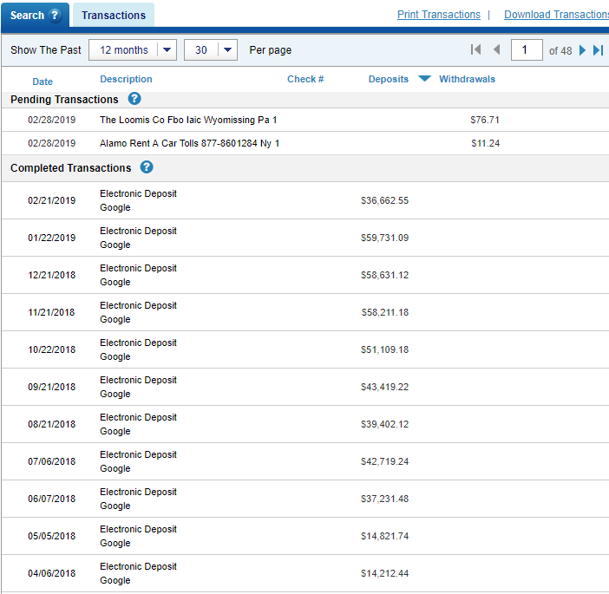This screenshot has height=594, width=609.
Task: Click the 10/22/2018 transaction date
Action: coord(52,349)
